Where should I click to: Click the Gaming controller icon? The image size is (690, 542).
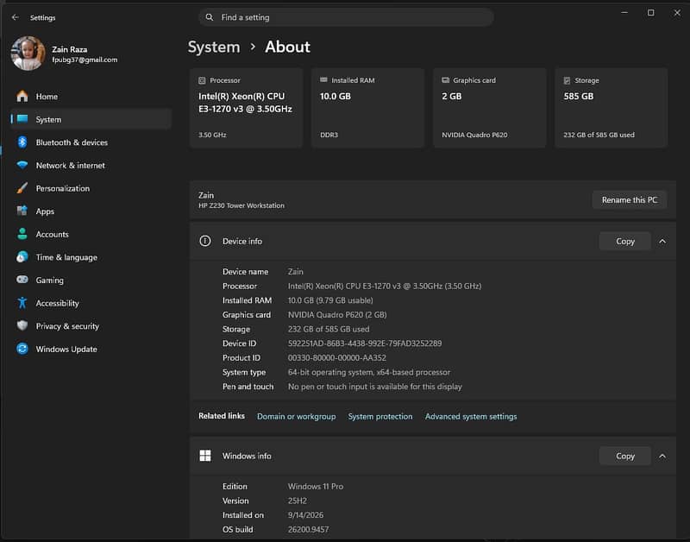coord(22,280)
